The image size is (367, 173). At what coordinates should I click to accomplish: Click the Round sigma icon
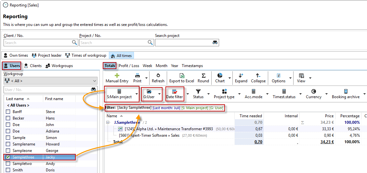tap(203, 75)
